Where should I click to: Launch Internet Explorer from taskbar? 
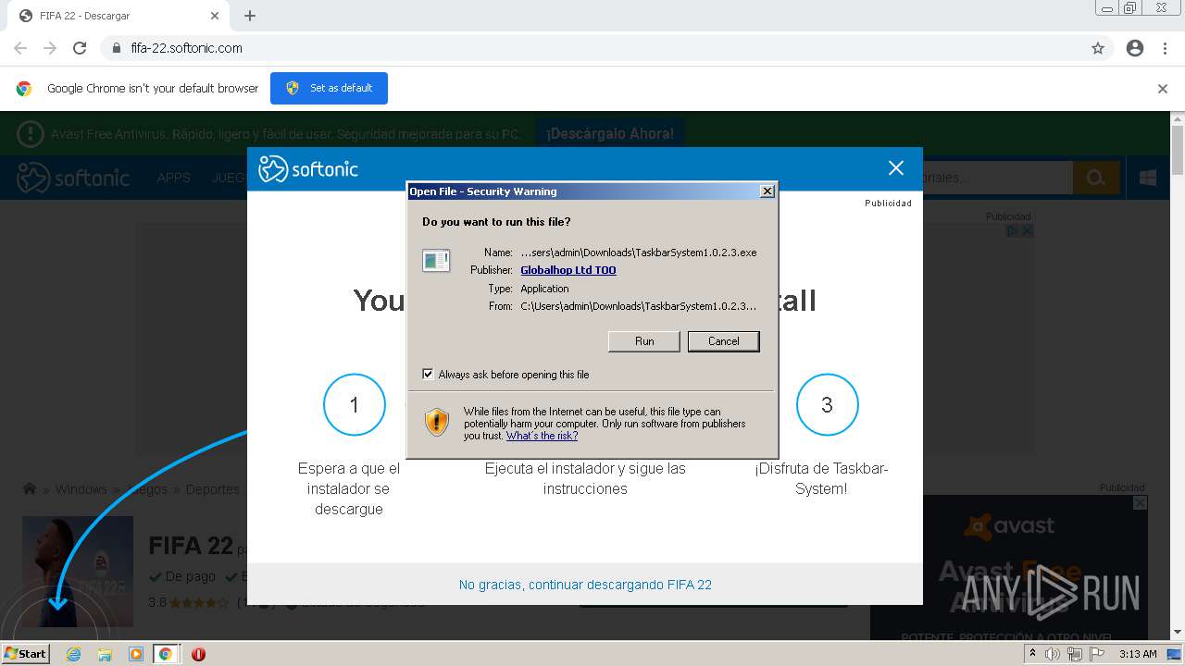(74, 654)
